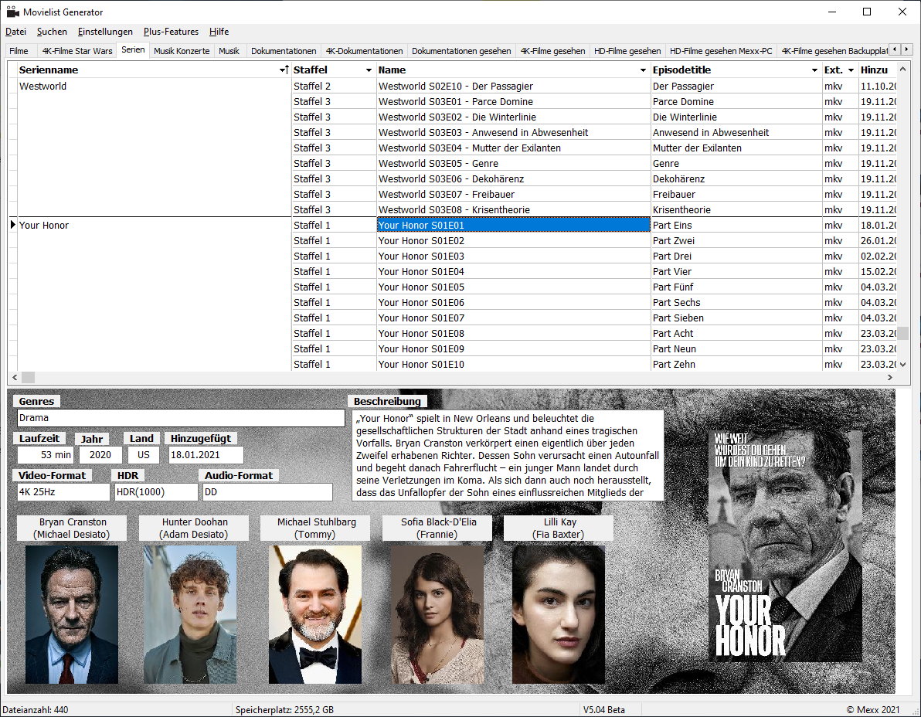Click the Dekohärenz episode title cell

coord(736,179)
